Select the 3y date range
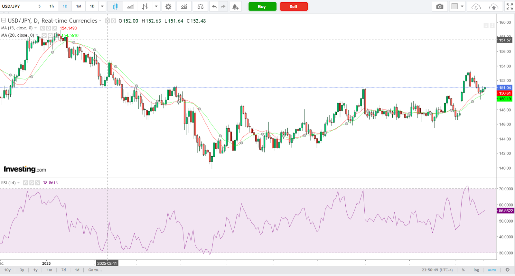The width and height of the screenshot is (515, 276). click(x=22, y=270)
